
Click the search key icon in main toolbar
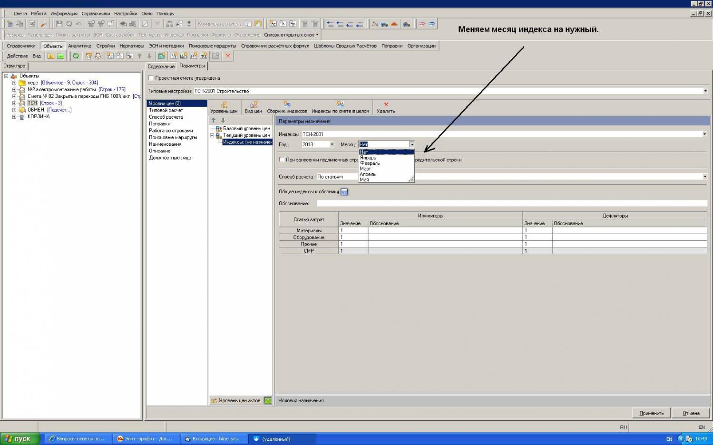[43, 24]
